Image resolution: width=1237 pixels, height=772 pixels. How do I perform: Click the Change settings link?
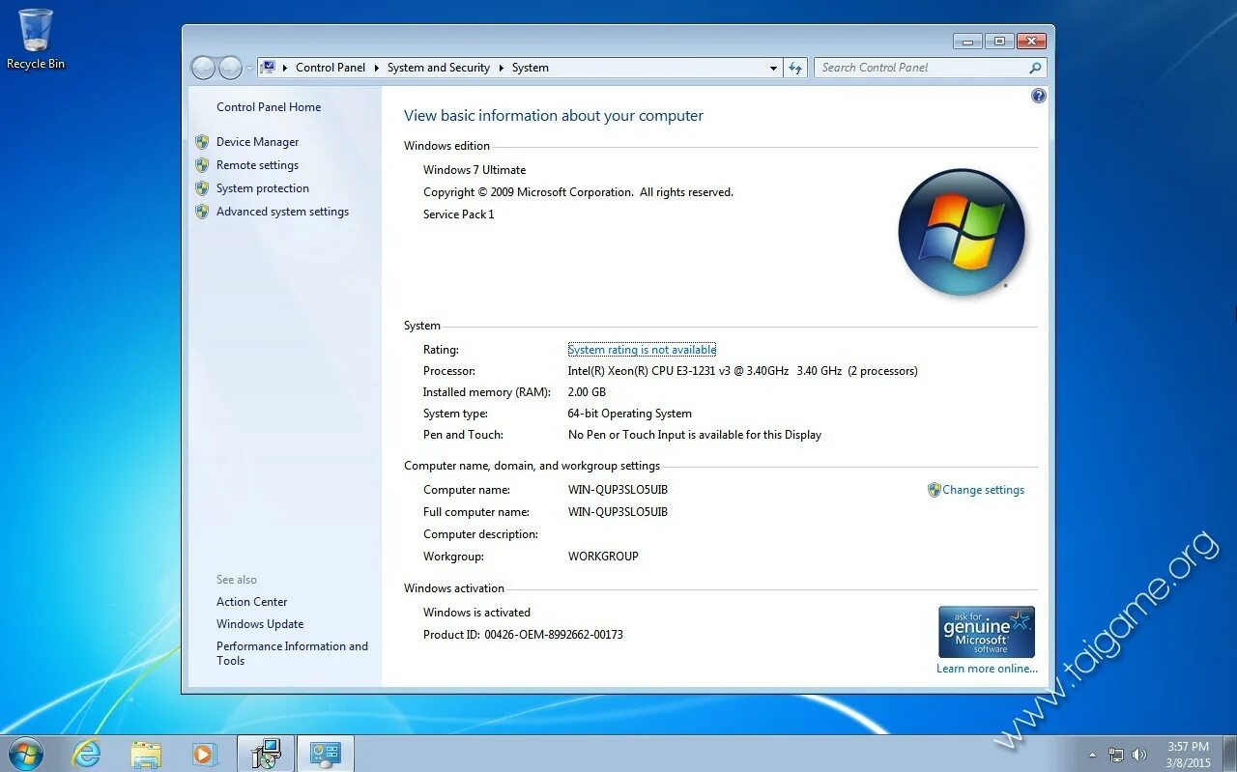[x=983, y=490]
